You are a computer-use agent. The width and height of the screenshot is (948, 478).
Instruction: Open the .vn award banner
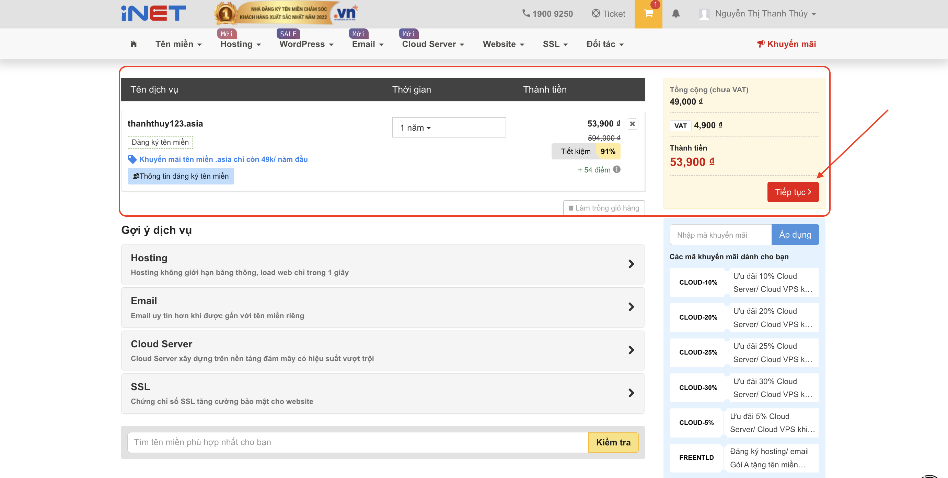tap(286, 13)
